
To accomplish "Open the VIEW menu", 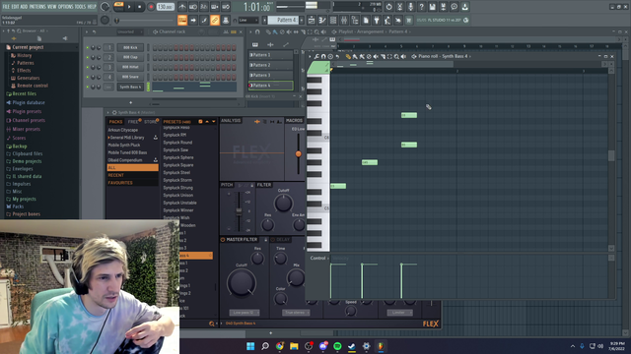I will [x=52, y=7].
